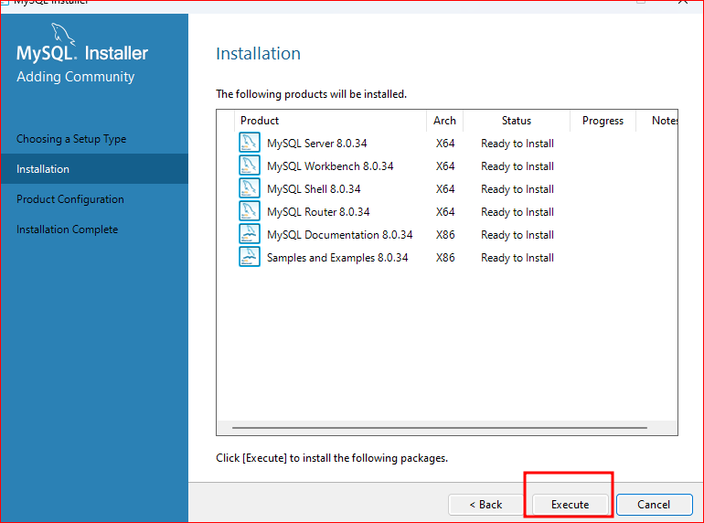Click Ready to Install status for MySQL Server

tap(517, 144)
